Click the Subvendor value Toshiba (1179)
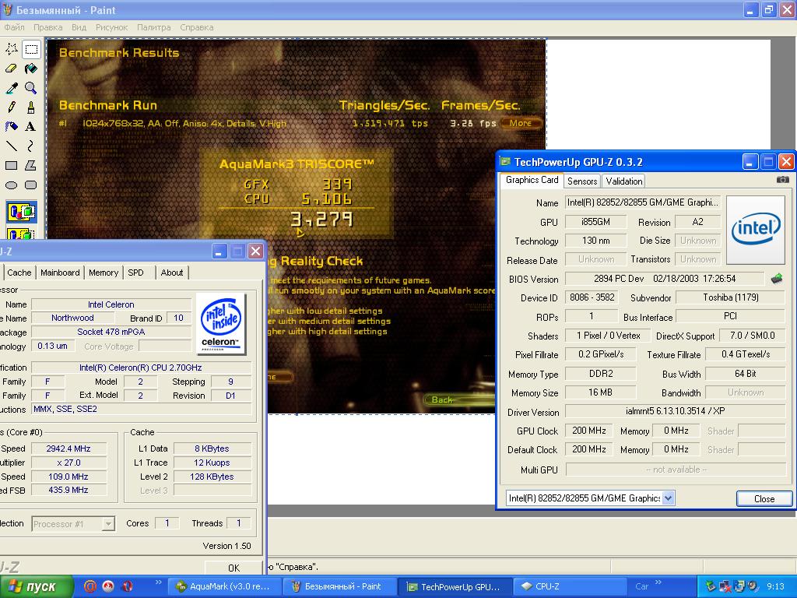Screen dimensions: 797x598 [730, 297]
